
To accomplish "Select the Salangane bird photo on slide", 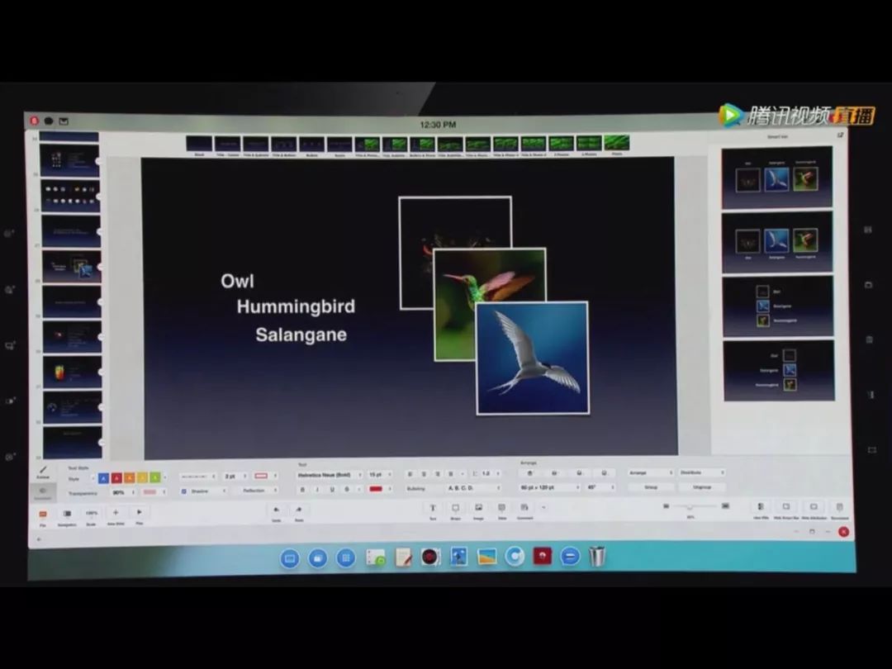I will tap(532, 358).
